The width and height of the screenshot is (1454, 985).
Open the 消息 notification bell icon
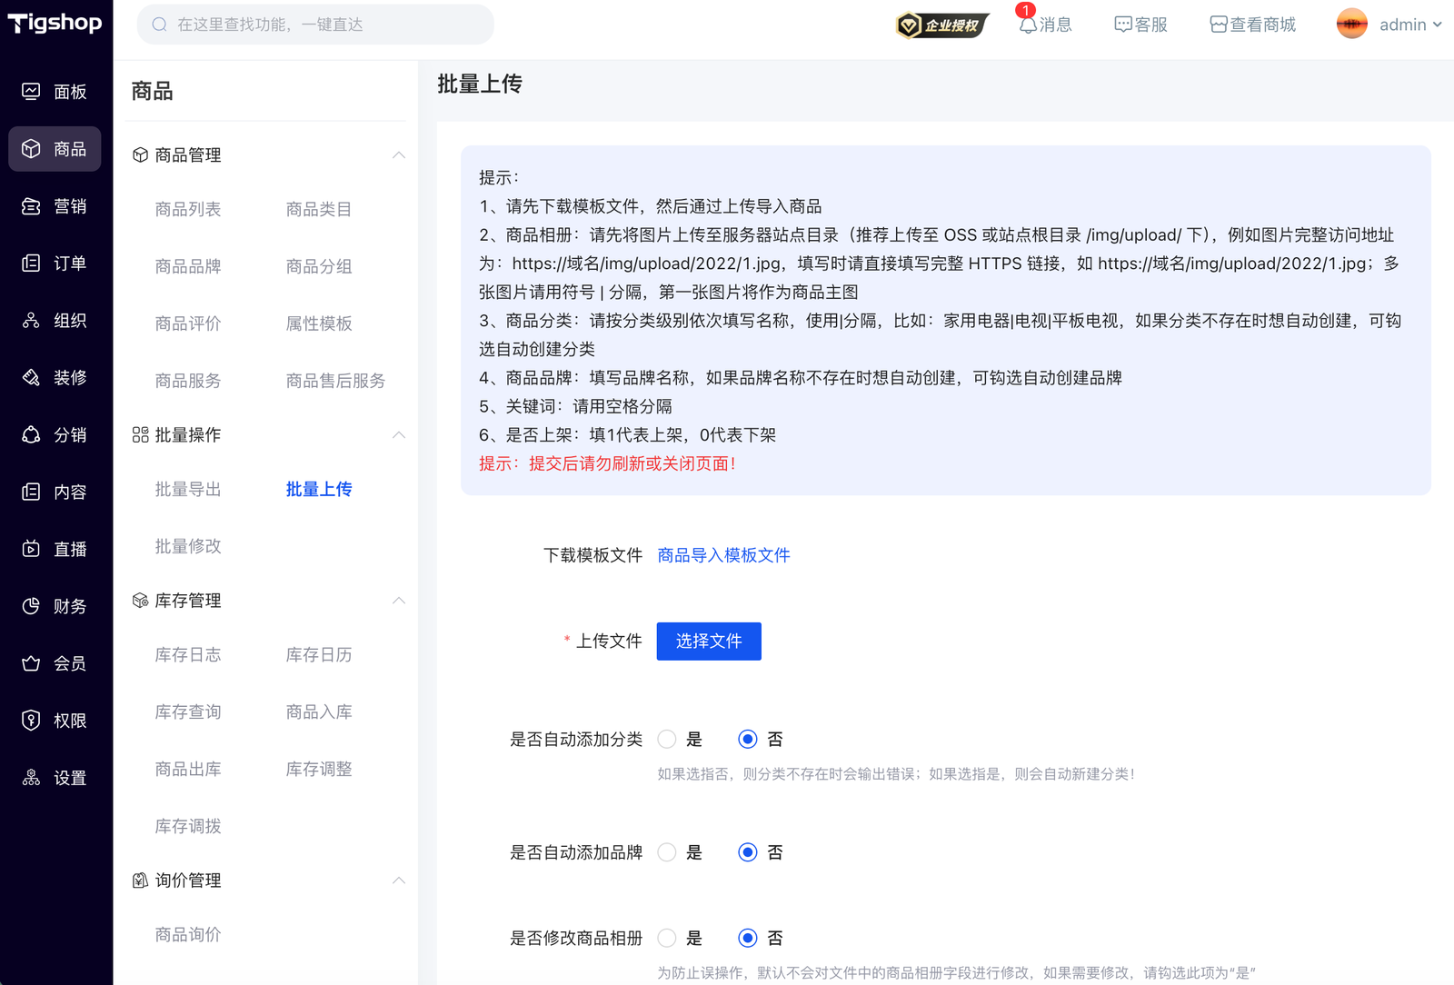pos(1028,25)
